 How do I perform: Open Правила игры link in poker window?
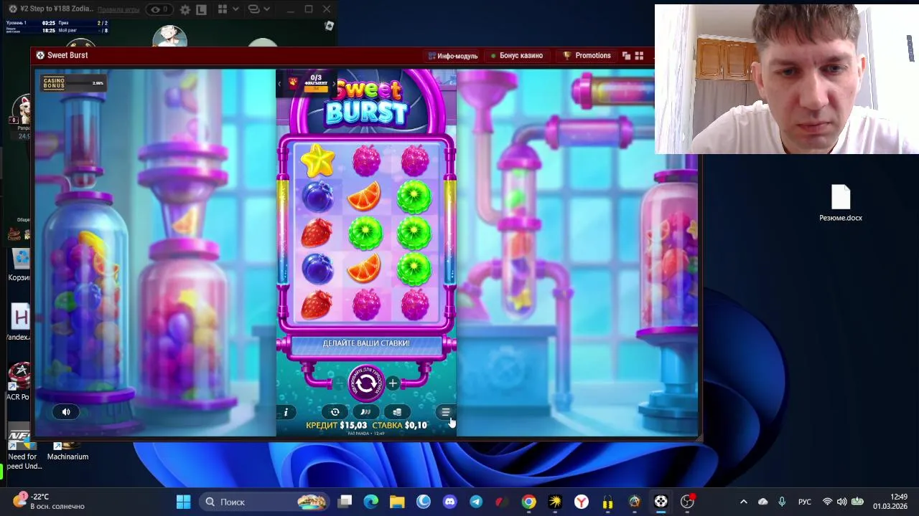(x=118, y=10)
